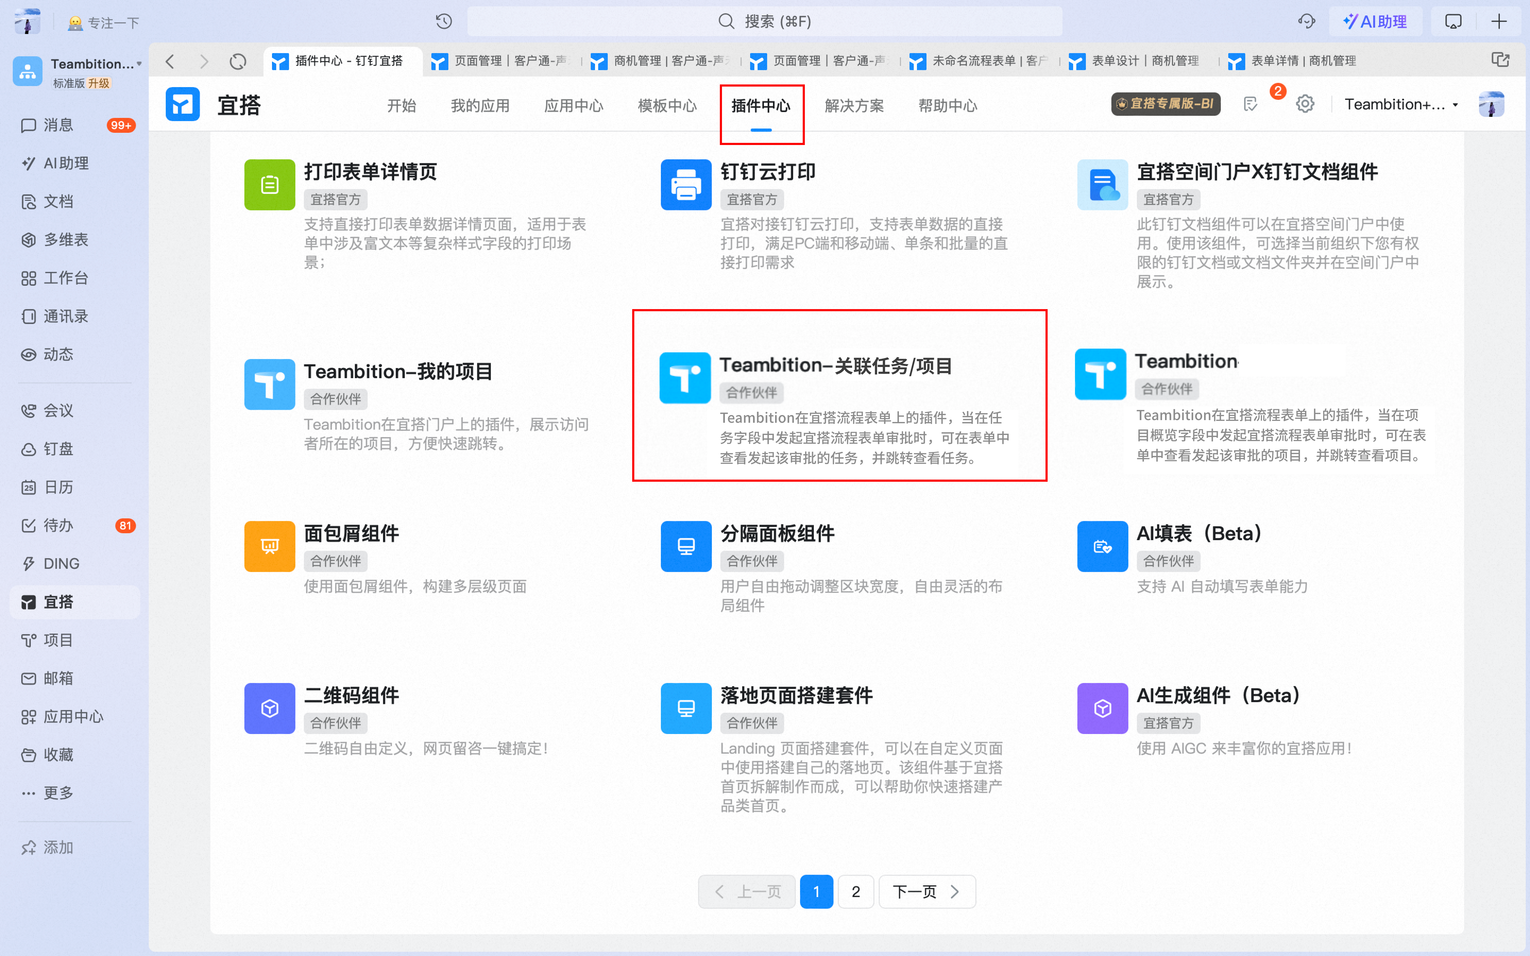1530x956 pixels.
Task: Click the AI填表 (Beta) plugin icon
Action: [x=1102, y=546]
